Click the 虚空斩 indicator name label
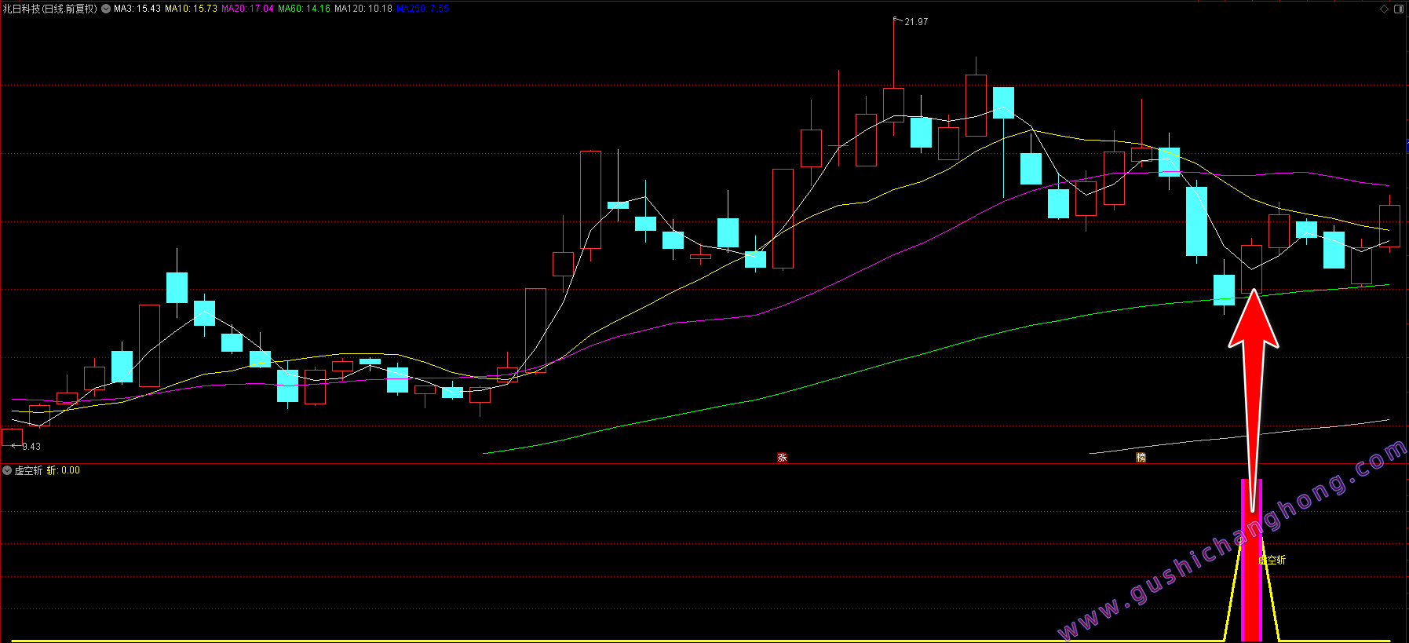The height and width of the screenshot is (643, 1409). pos(28,470)
